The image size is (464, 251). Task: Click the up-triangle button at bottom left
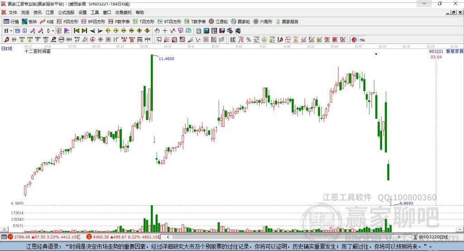pyautogui.click(x=4, y=229)
